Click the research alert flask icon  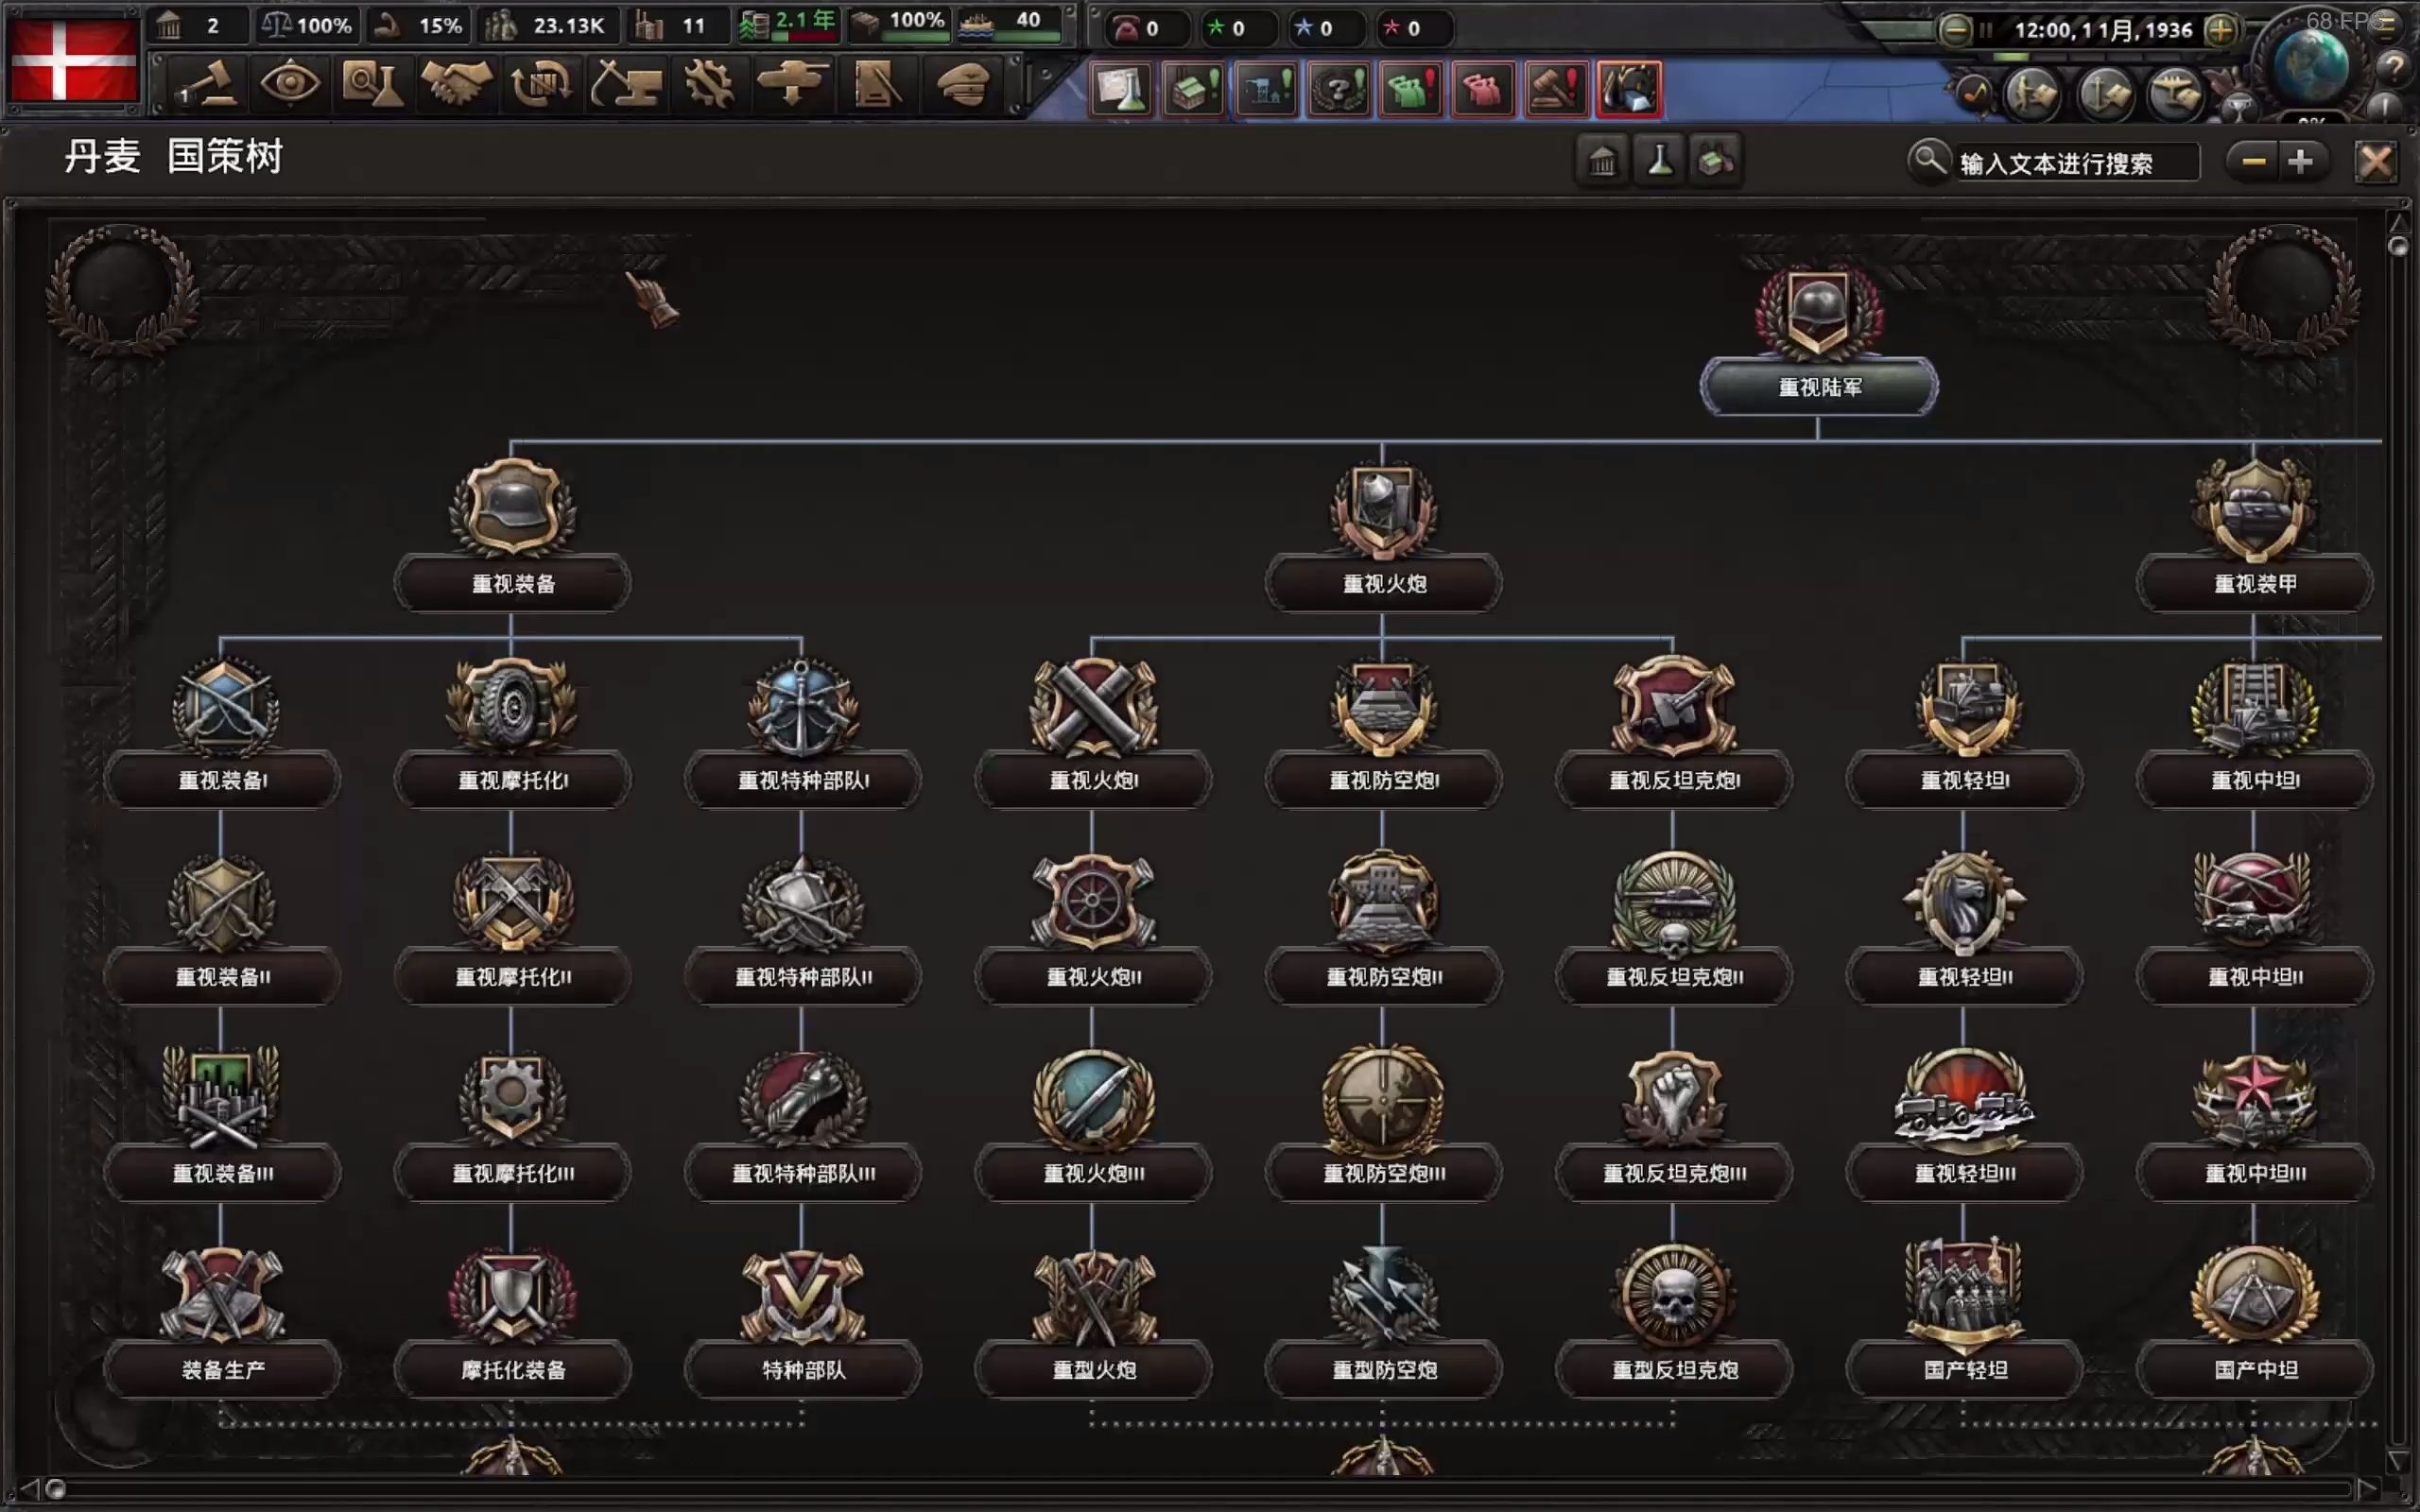pyautogui.click(x=1120, y=90)
